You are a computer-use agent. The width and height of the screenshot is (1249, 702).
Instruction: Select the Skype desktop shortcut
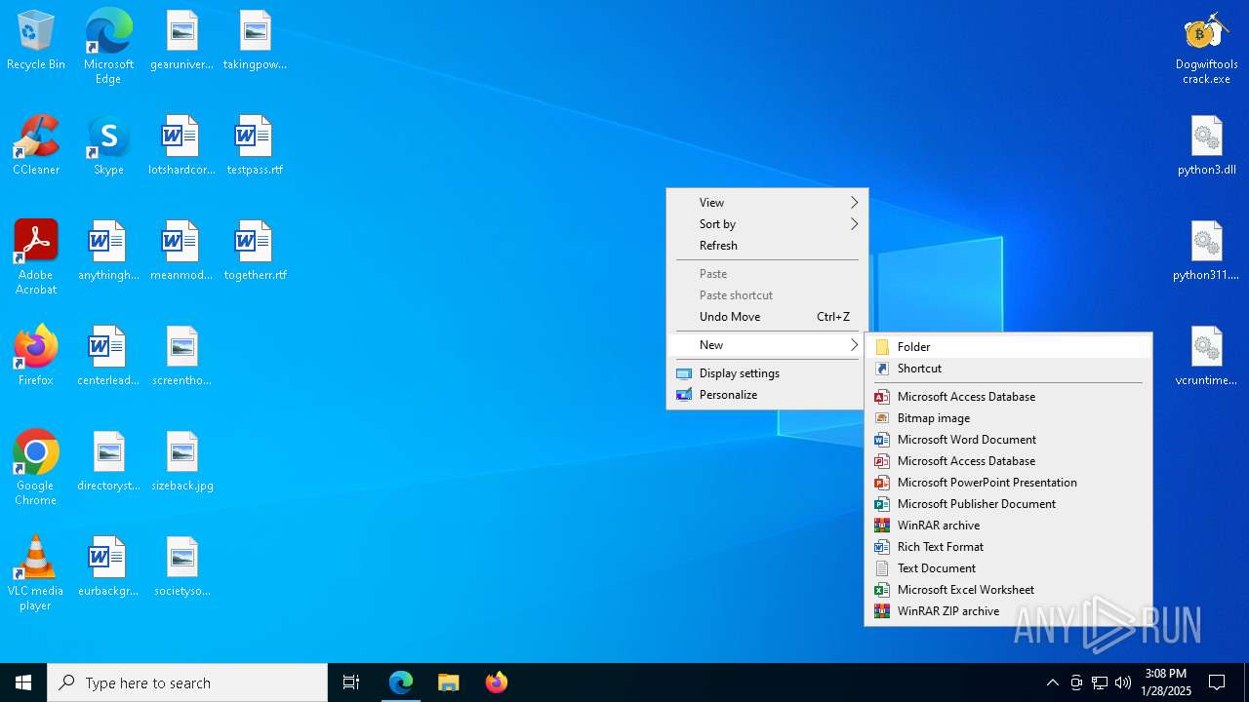point(108,146)
